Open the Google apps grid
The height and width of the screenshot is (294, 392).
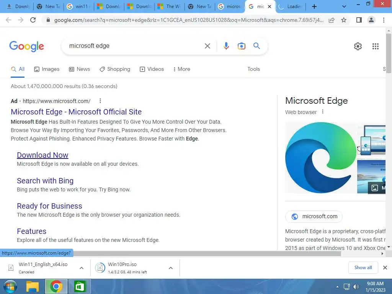(x=375, y=46)
